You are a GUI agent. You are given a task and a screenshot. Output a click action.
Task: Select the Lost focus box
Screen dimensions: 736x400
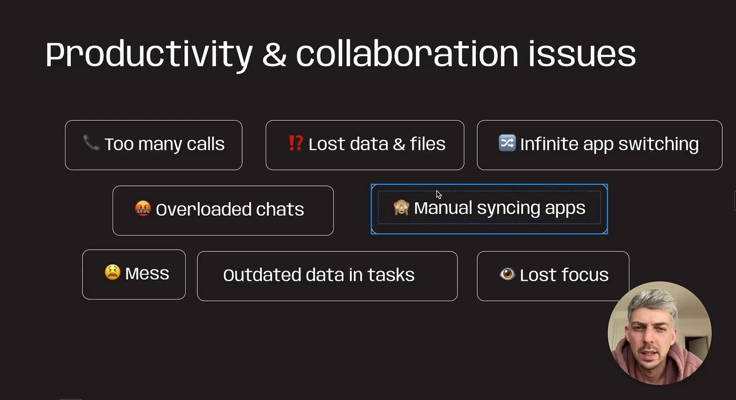553,276
